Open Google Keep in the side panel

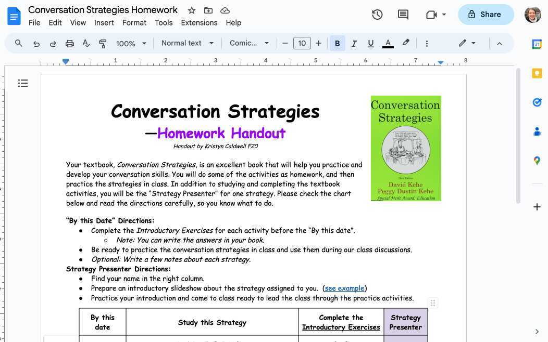537,73
